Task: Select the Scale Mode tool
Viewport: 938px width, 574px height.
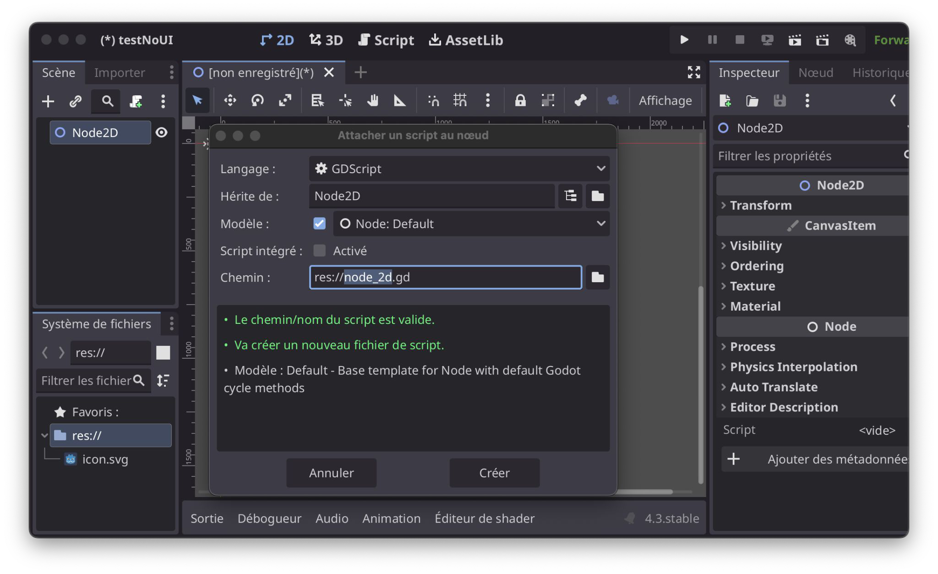Action: pyautogui.click(x=285, y=100)
